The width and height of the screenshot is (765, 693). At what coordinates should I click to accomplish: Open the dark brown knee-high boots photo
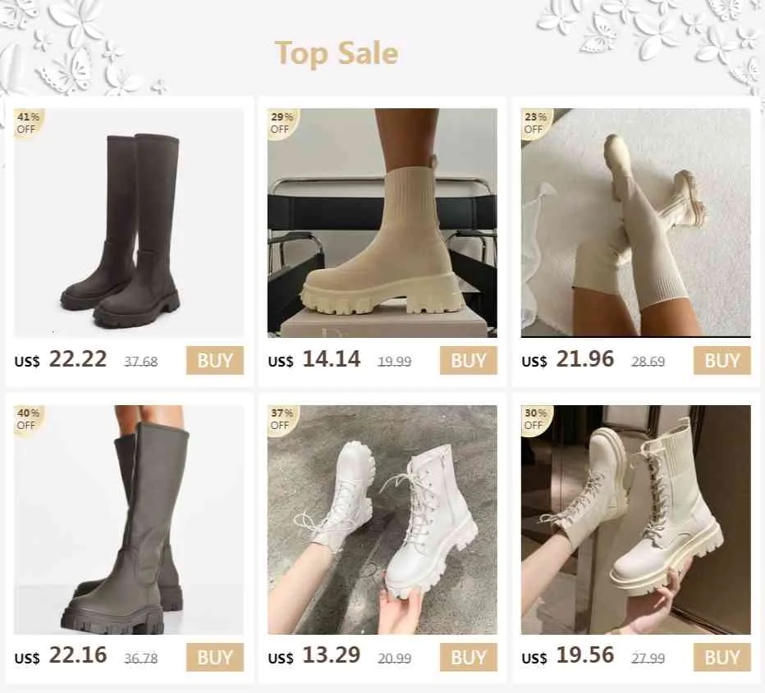pos(129,223)
